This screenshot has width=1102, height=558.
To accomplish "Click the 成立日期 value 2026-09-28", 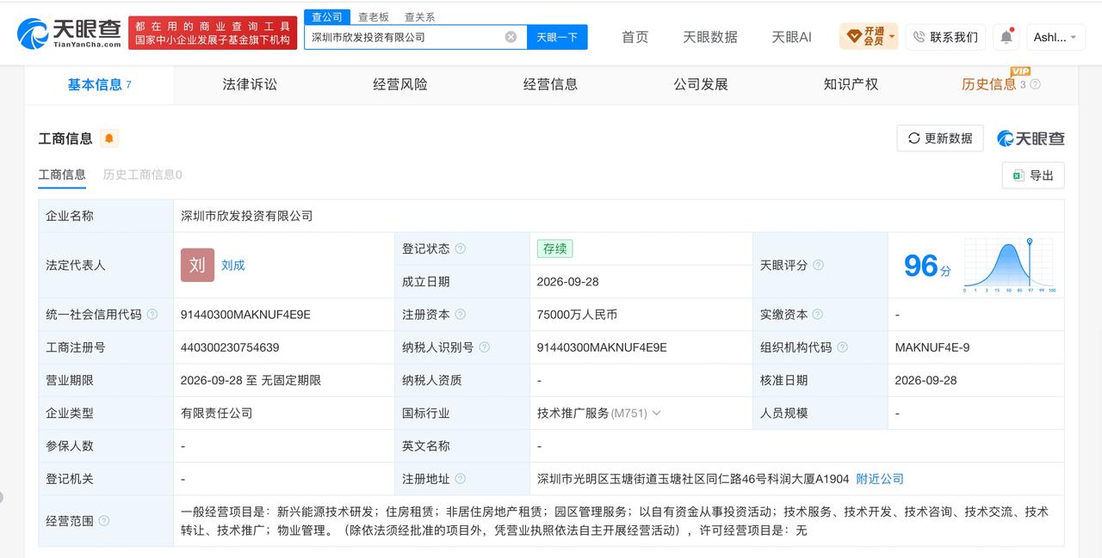I will tap(567, 281).
